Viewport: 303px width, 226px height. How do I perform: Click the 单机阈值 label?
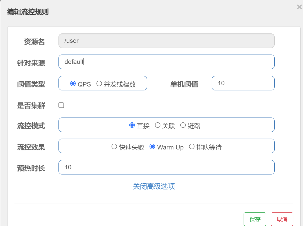[184, 84]
